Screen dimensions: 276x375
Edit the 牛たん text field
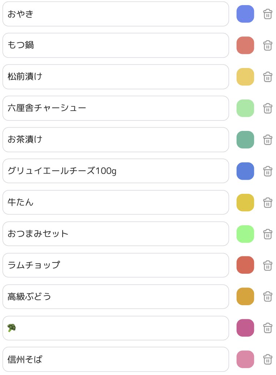tap(116, 203)
